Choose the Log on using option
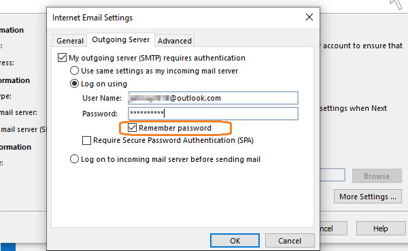Screen dimensions: 408x251 pyautogui.click(x=74, y=84)
